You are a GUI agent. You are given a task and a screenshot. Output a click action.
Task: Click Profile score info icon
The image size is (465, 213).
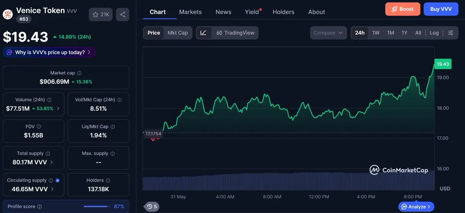(40, 206)
